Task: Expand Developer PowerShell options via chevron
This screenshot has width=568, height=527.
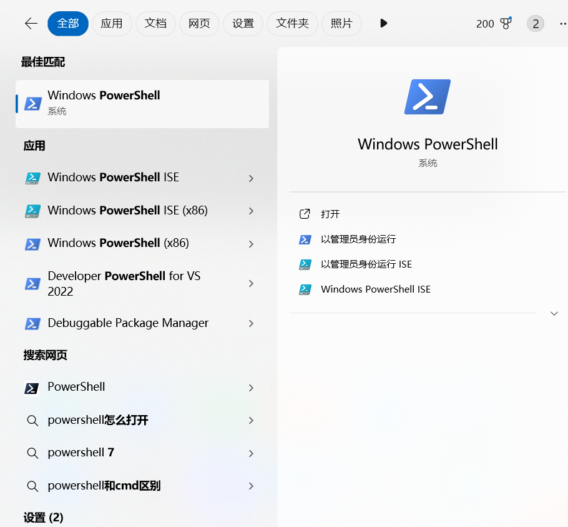Action: point(251,283)
